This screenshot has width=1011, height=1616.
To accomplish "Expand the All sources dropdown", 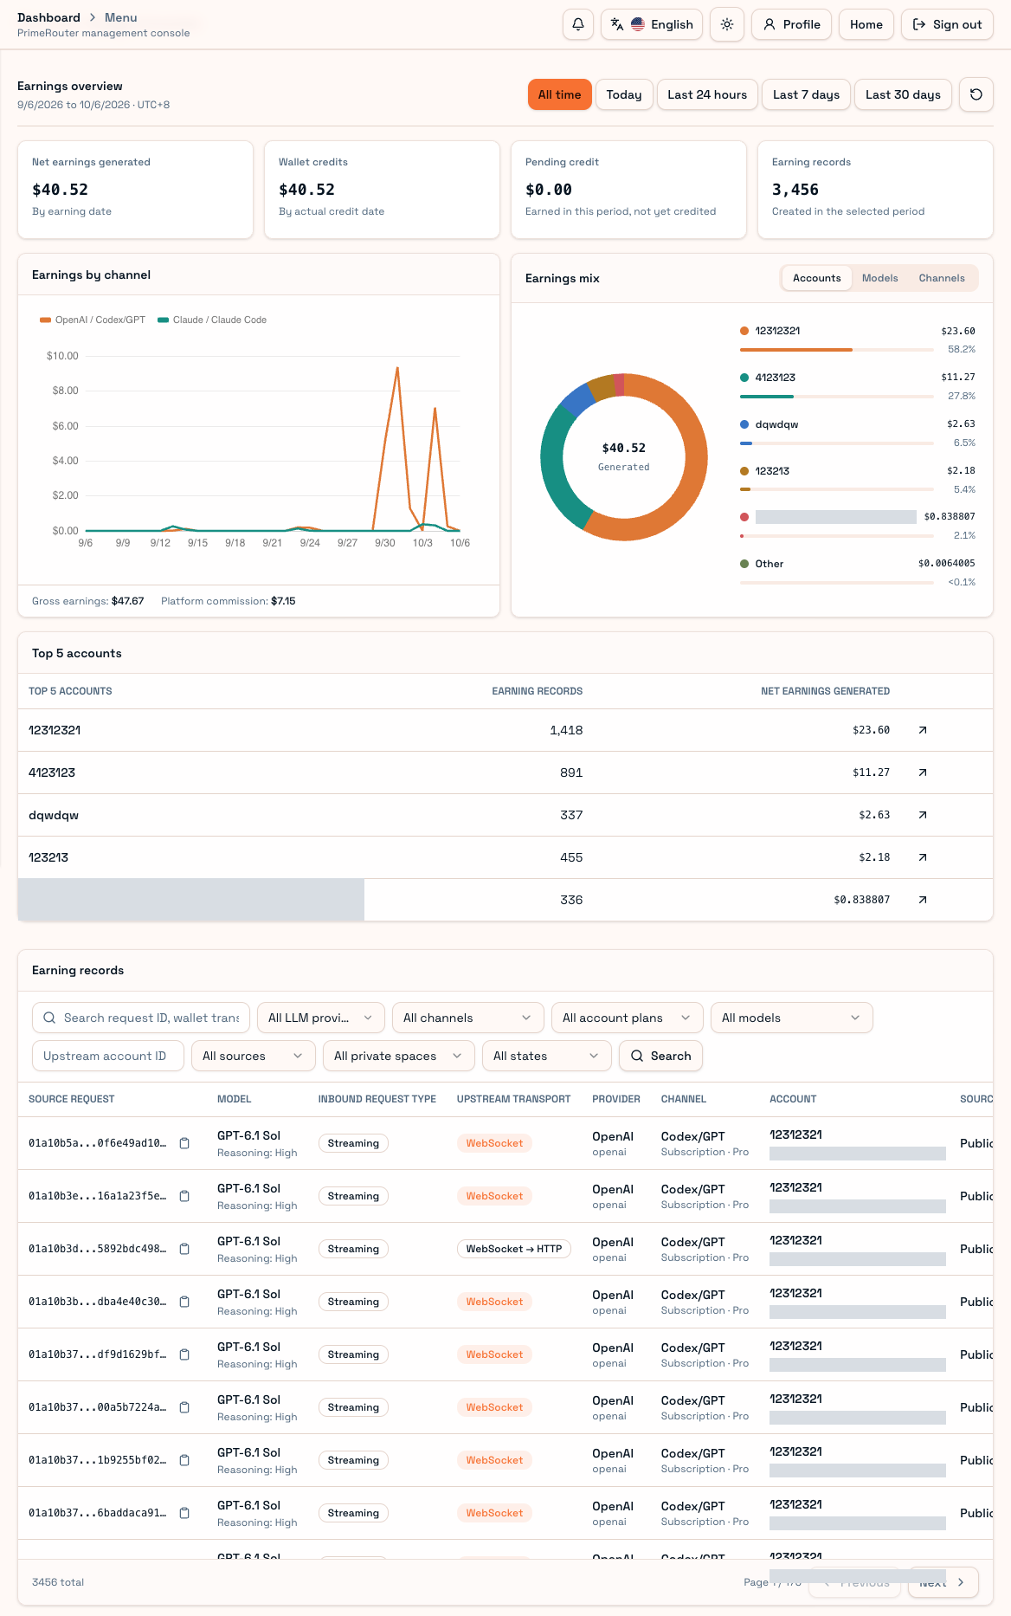I will [253, 1056].
